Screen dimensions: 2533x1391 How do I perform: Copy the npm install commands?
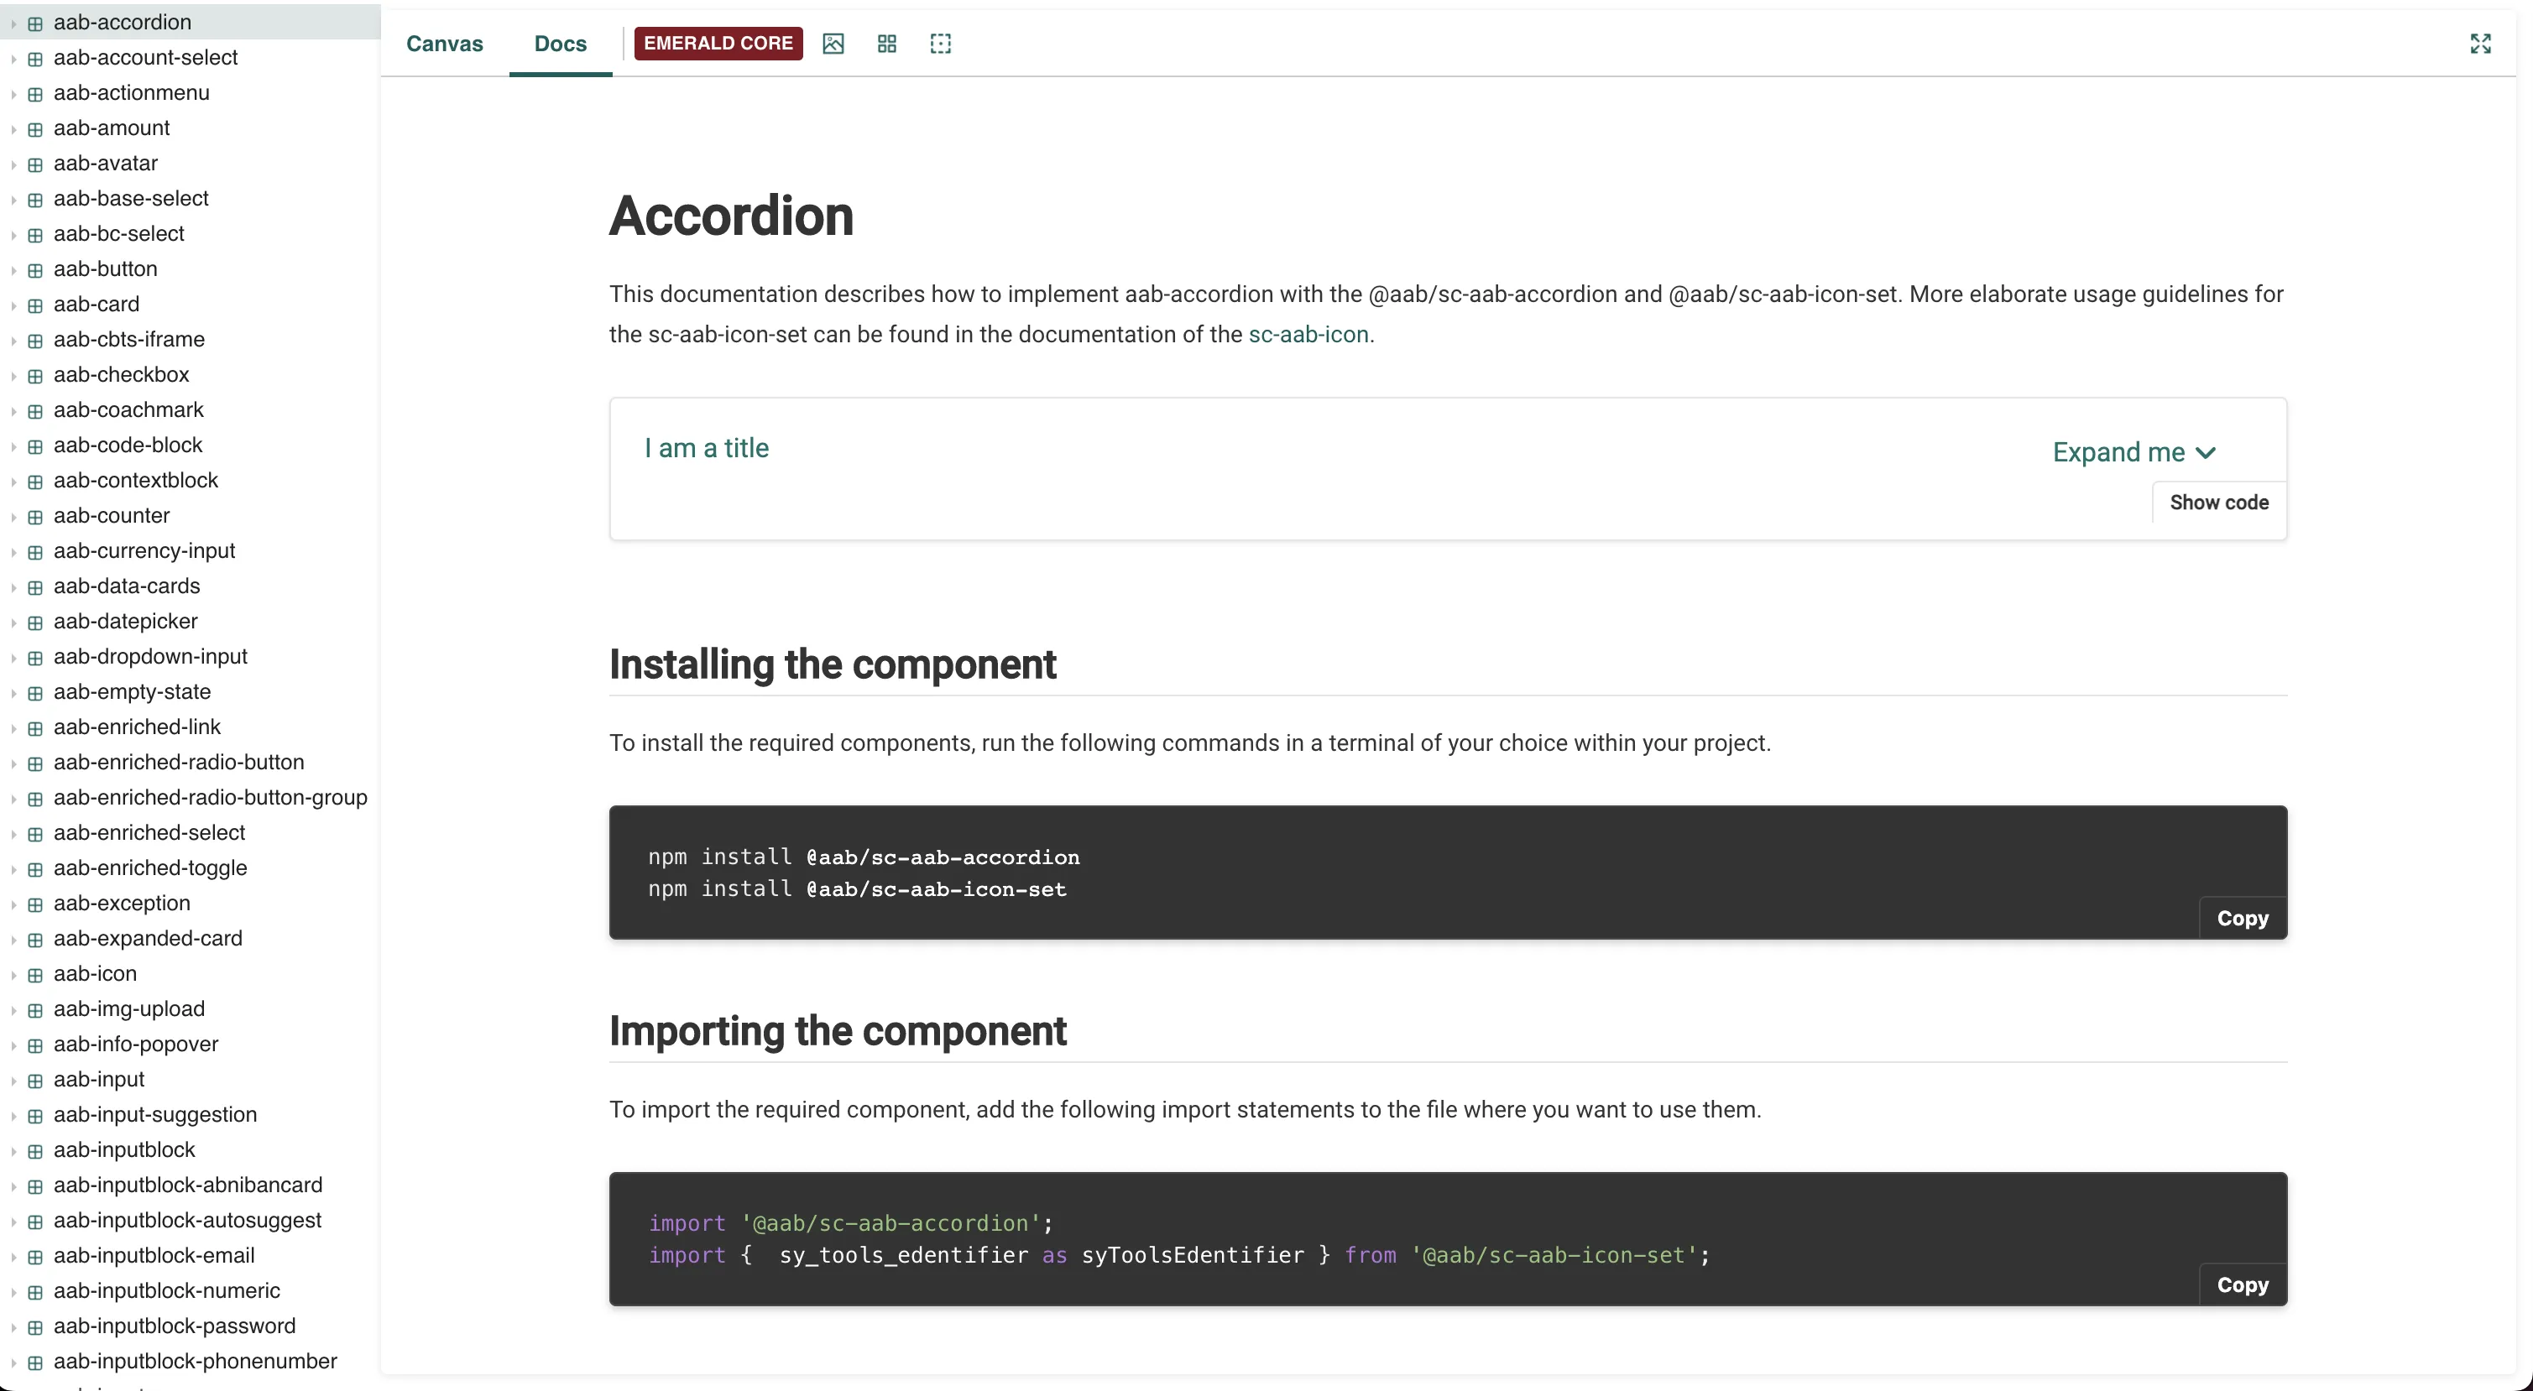coord(2243,918)
